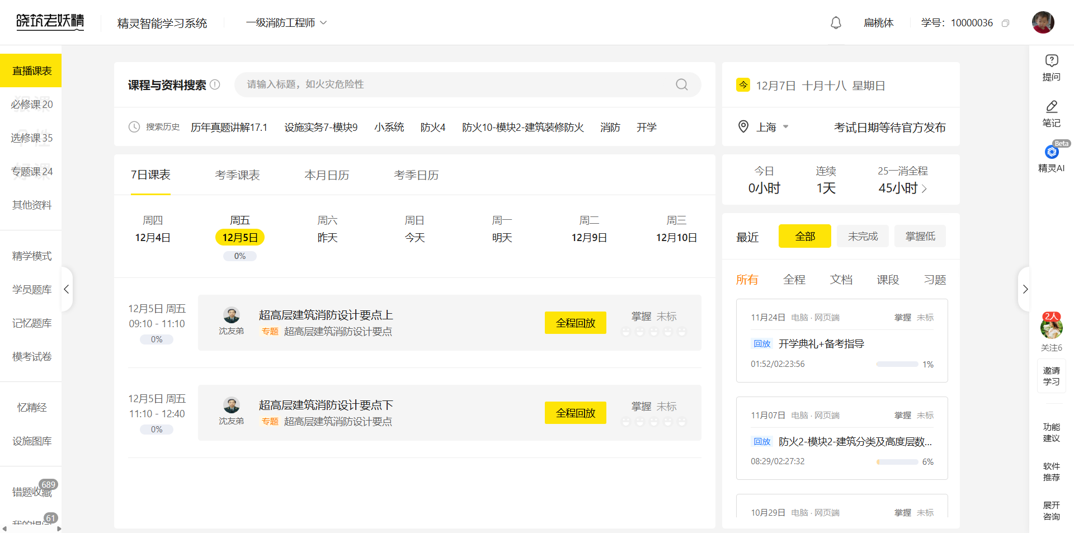Click the search history clock icon
Image resolution: width=1074 pixels, height=533 pixels.
[134, 127]
